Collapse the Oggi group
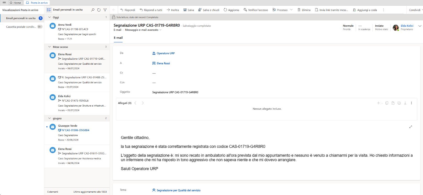Viewport: 423px width, 195px height. [x=49, y=17]
